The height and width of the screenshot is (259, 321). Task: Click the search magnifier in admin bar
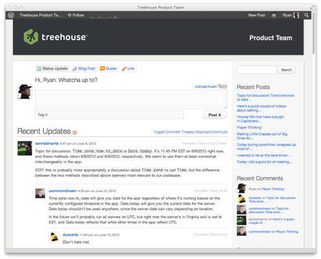pyautogui.click(x=306, y=15)
